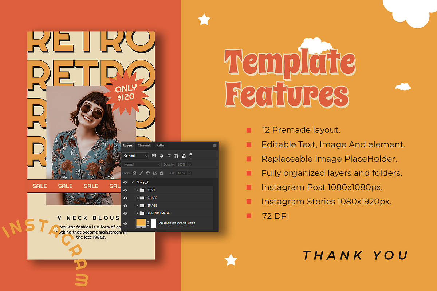The image size is (437, 291).
Task: Click folder icon of BEHIND IMAGE group
Action: 142,213
